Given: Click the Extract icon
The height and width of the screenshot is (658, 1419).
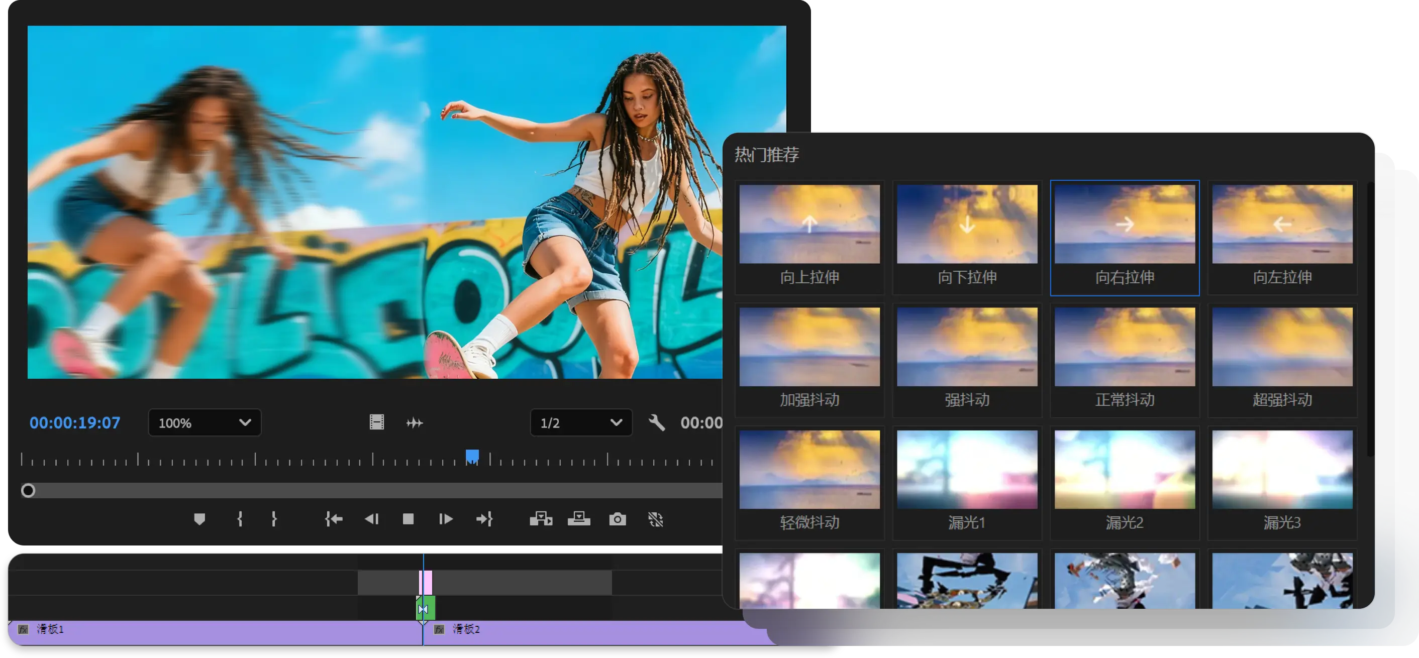Looking at the screenshot, I should point(579,519).
